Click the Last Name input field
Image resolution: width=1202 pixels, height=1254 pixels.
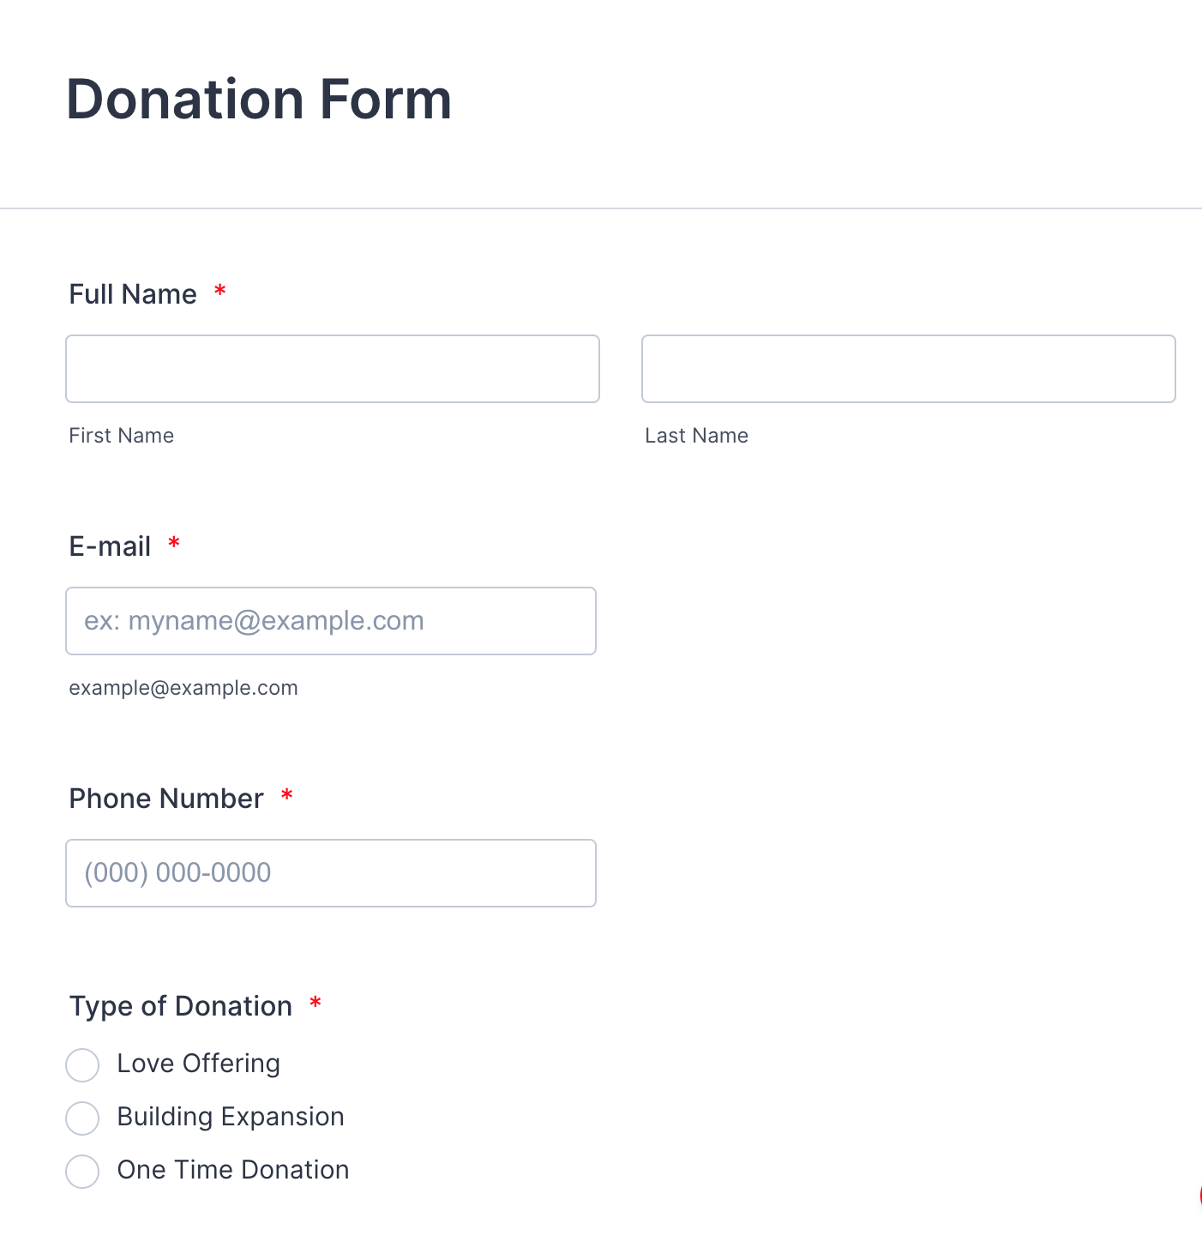coord(908,369)
